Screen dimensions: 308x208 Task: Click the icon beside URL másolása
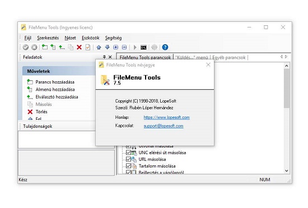pos(134,159)
